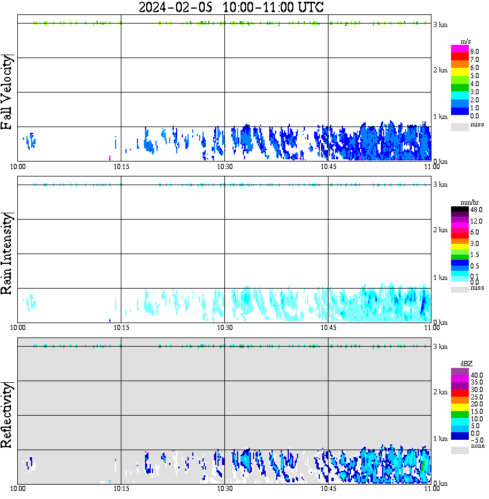Click the dark blue swatch in the m/s legend
The image size is (489, 499).
click(x=460, y=112)
